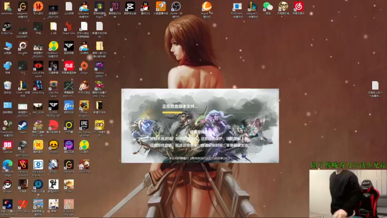Open the 网络 Network globe icon
The image size is (387, 218).
tap(7, 66)
